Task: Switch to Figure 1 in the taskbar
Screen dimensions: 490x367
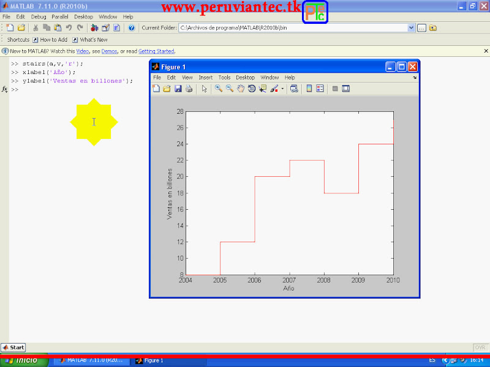Action: point(171,361)
